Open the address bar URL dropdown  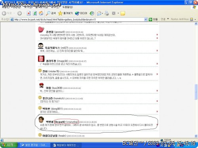pyautogui.click(x=145, y=19)
